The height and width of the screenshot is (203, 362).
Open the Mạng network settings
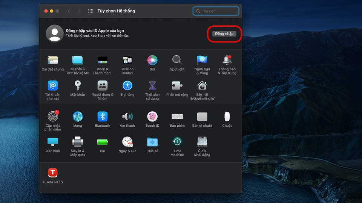[78, 117]
